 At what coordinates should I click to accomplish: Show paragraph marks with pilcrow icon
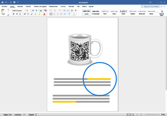76,11
